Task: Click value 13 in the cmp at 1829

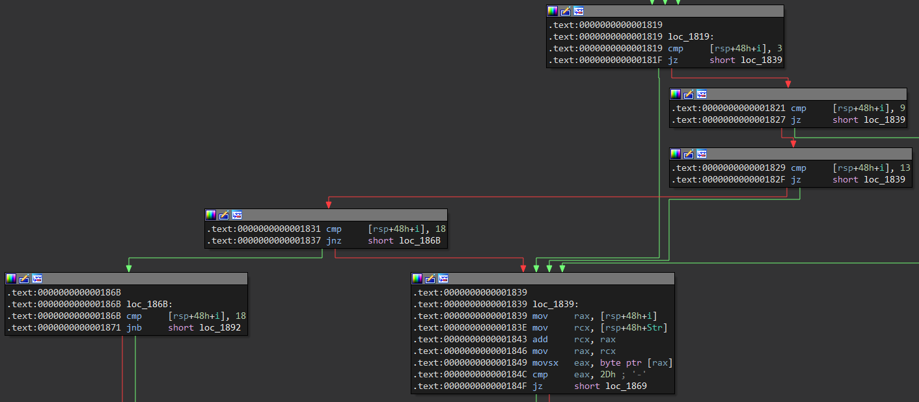Action: pos(905,168)
